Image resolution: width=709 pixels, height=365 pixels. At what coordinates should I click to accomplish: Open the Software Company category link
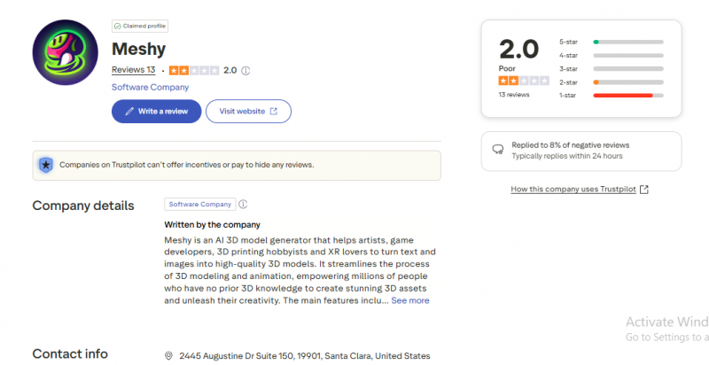coord(150,87)
